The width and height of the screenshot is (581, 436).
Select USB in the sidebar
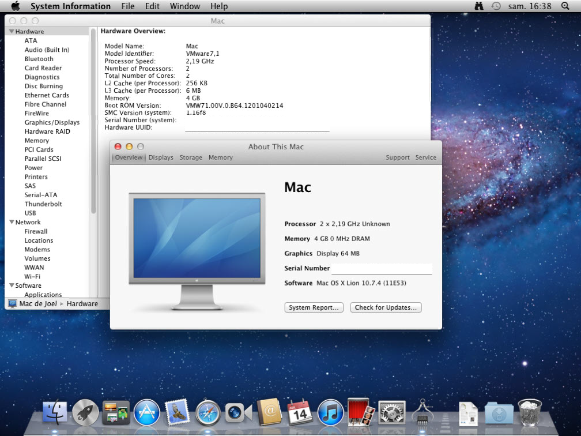[x=31, y=213]
